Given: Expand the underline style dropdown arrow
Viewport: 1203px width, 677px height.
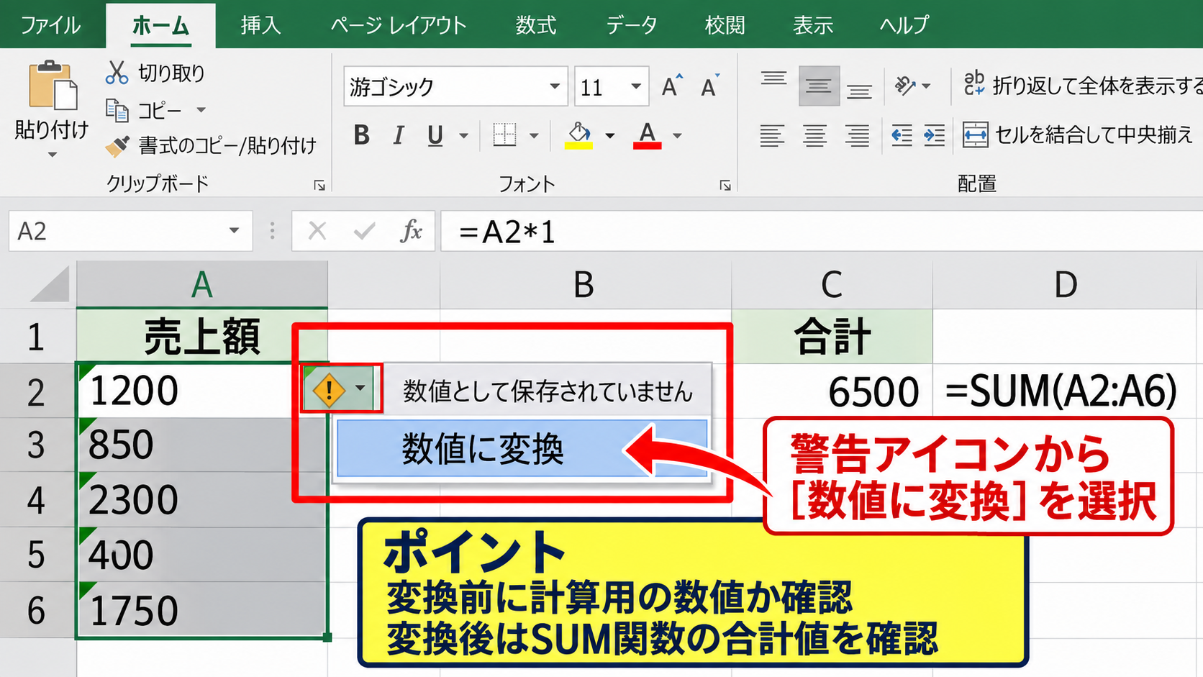Looking at the screenshot, I should 464,135.
